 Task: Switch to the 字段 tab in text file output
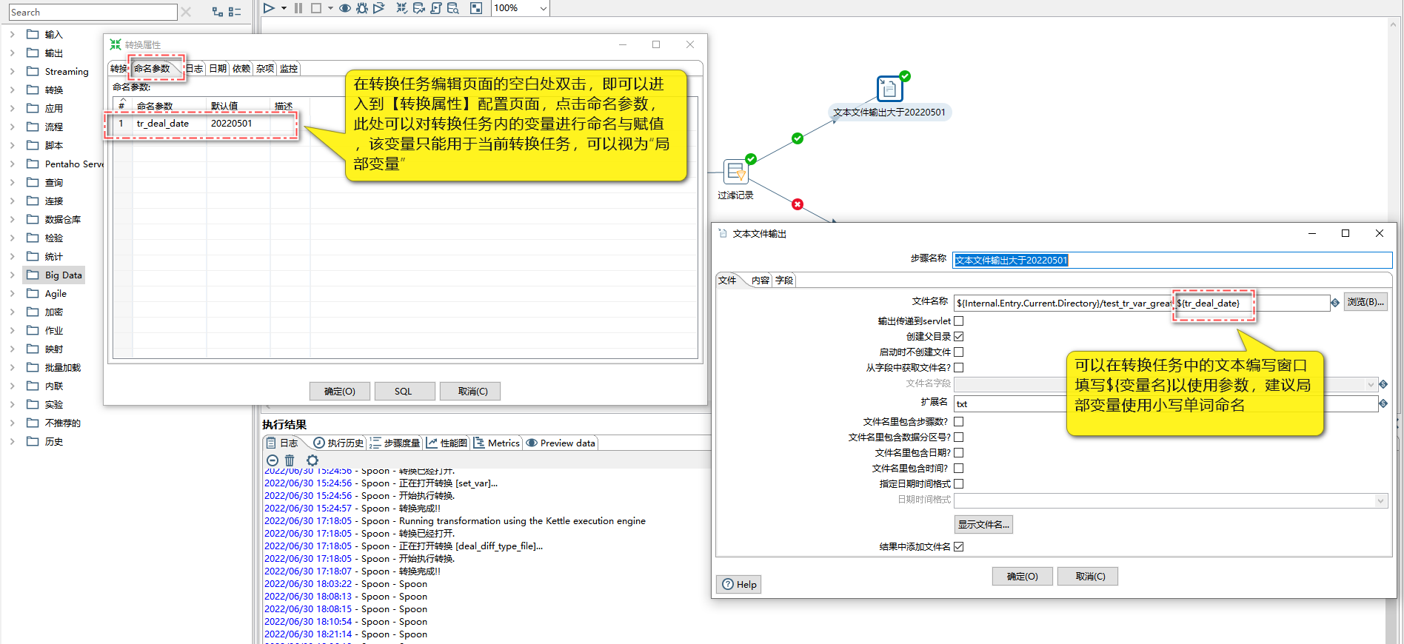(784, 281)
